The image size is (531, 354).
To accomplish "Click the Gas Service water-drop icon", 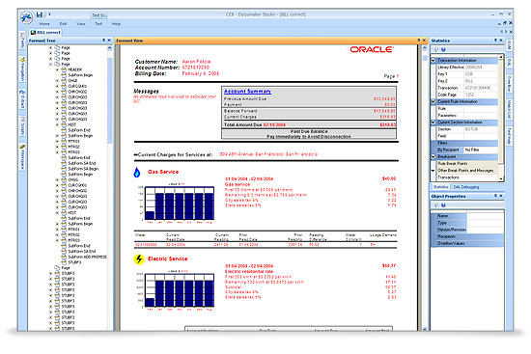I will click(137, 173).
